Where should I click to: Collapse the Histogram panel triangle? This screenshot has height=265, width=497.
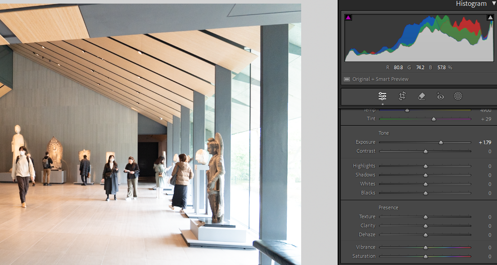tap(493, 4)
